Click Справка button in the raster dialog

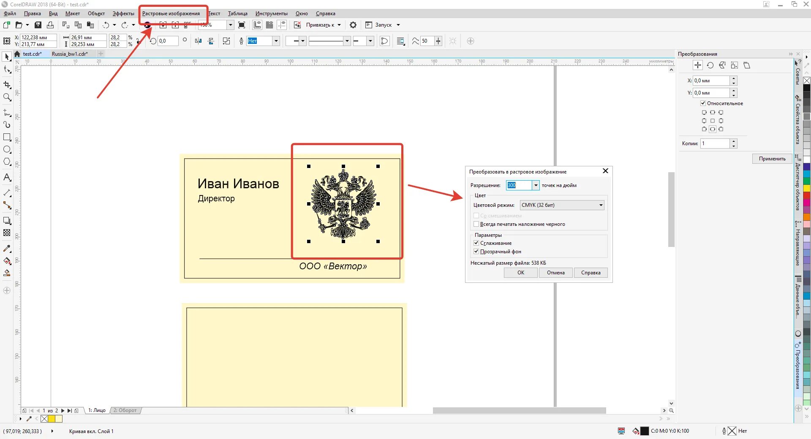pyautogui.click(x=591, y=273)
